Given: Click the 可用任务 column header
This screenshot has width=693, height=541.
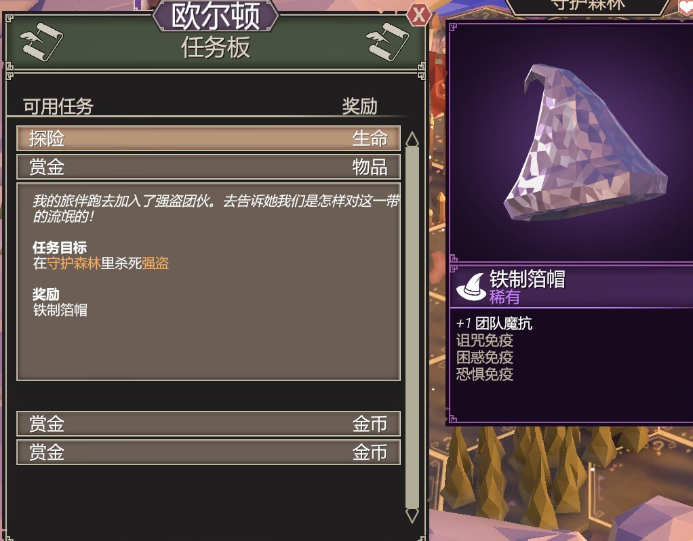Looking at the screenshot, I should click(x=58, y=106).
